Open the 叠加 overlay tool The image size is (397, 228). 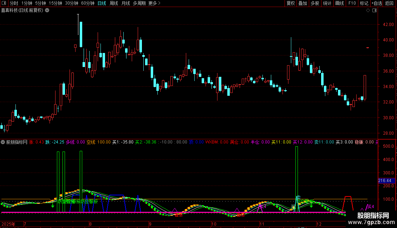pos(302,3)
